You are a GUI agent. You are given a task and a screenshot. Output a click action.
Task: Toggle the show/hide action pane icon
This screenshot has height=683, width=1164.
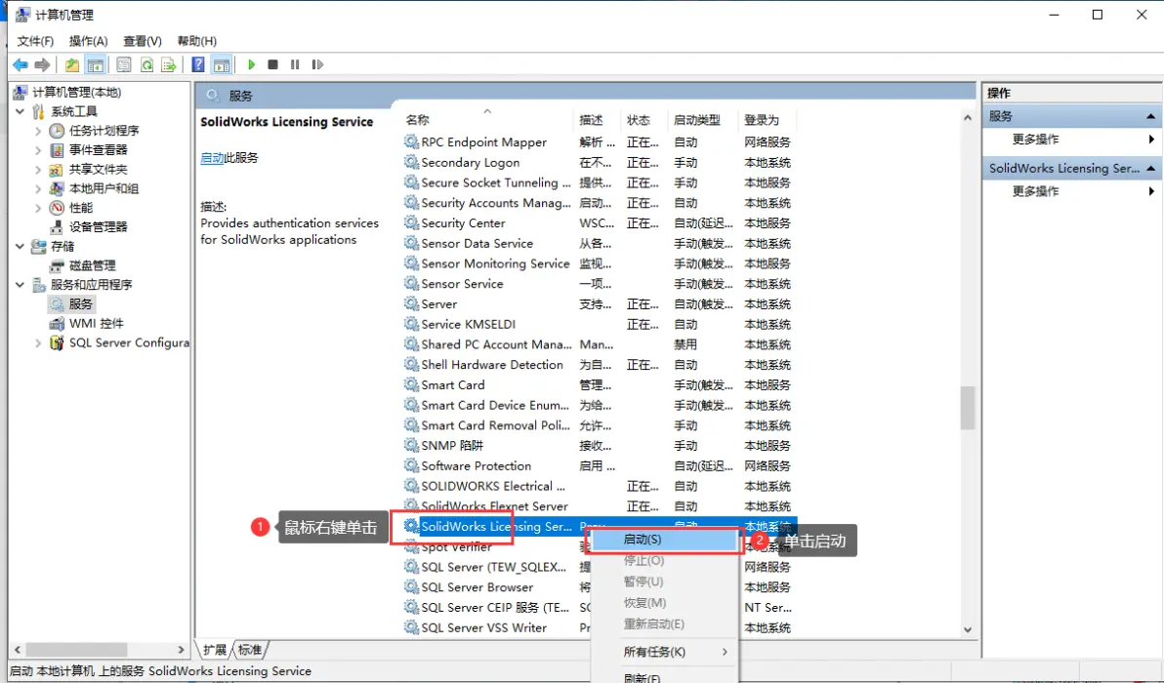[222, 65]
